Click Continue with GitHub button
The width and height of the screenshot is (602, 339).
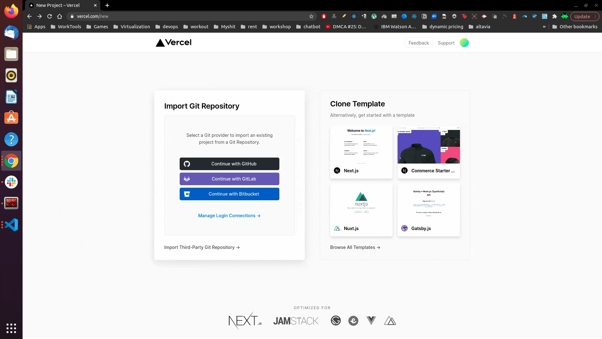(x=229, y=164)
